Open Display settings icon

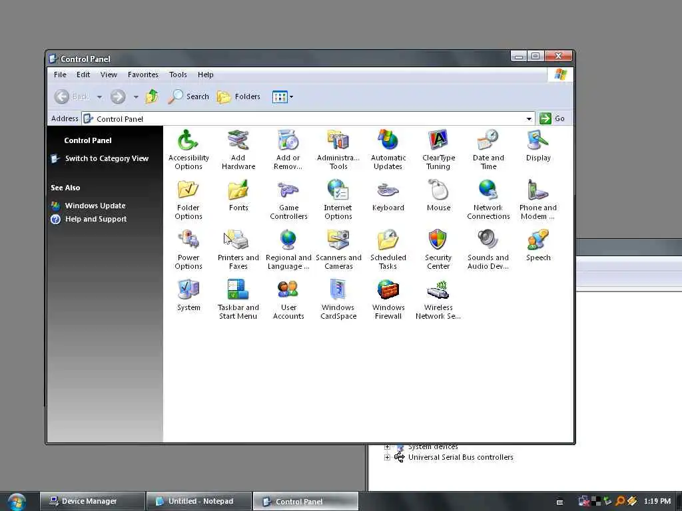(538, 146)
